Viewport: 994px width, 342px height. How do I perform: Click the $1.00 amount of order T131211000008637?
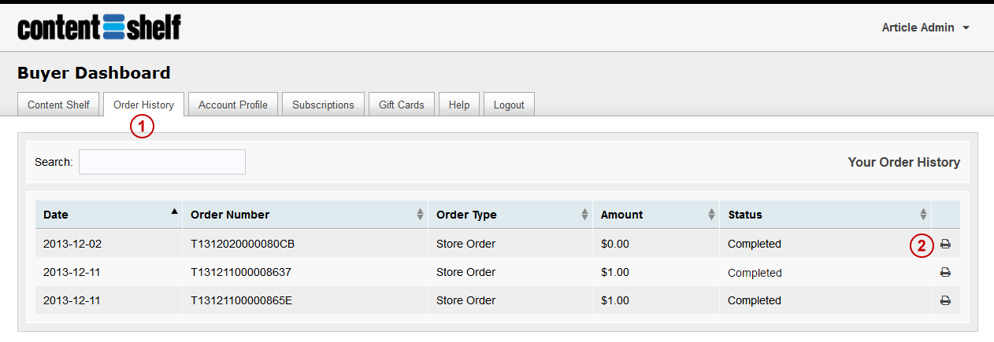point(614,273)
